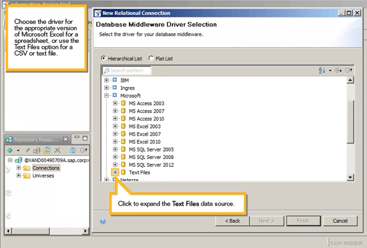Select MS Excel 2007 label
This screenshot has width=367, height=248.
(x=145, y=134)
